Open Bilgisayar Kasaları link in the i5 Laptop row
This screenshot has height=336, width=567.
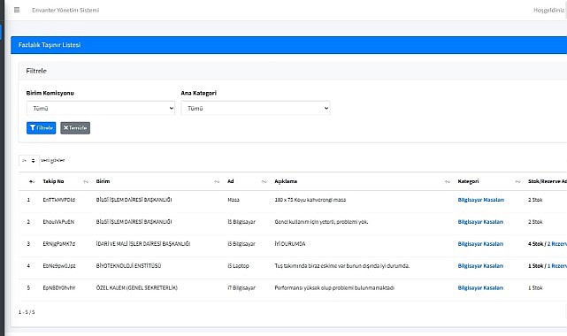pyautogui.click(x=480, y=266)
